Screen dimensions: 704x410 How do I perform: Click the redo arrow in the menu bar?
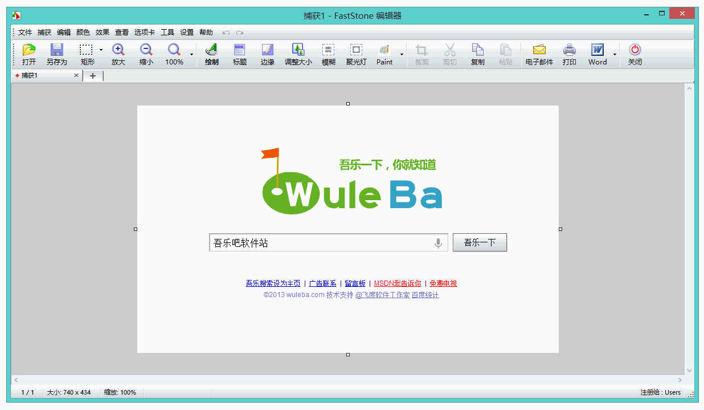coord(240,33)
